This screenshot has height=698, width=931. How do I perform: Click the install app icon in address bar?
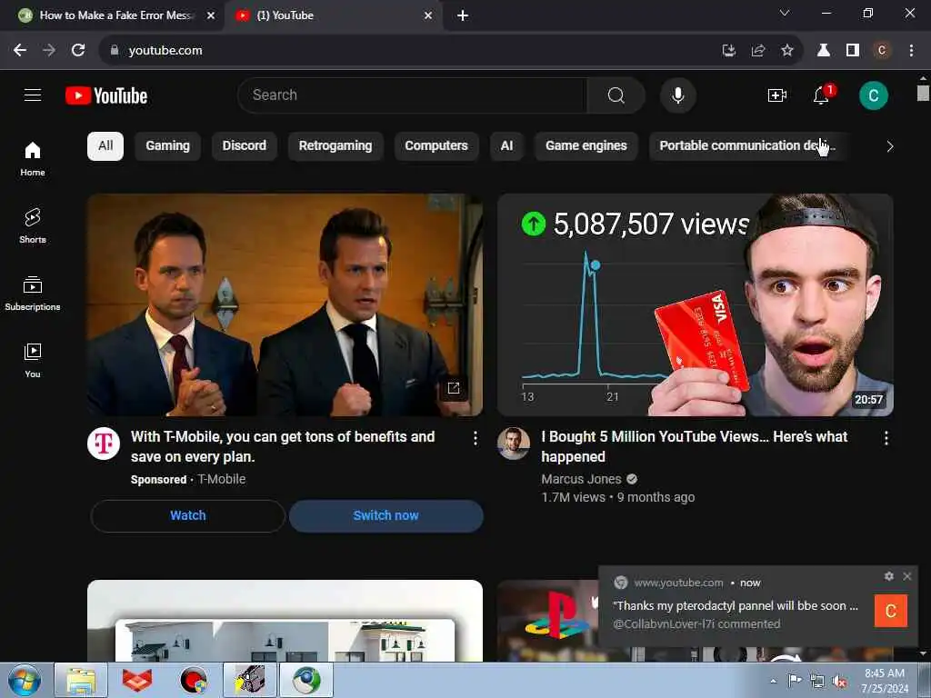click(x=728, y=51)
